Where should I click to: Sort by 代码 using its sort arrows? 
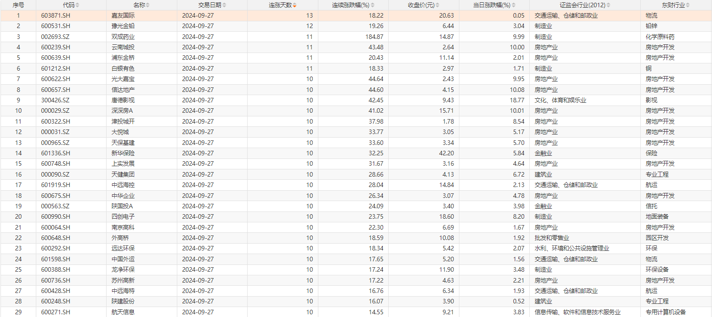click(x=77, y=5)
